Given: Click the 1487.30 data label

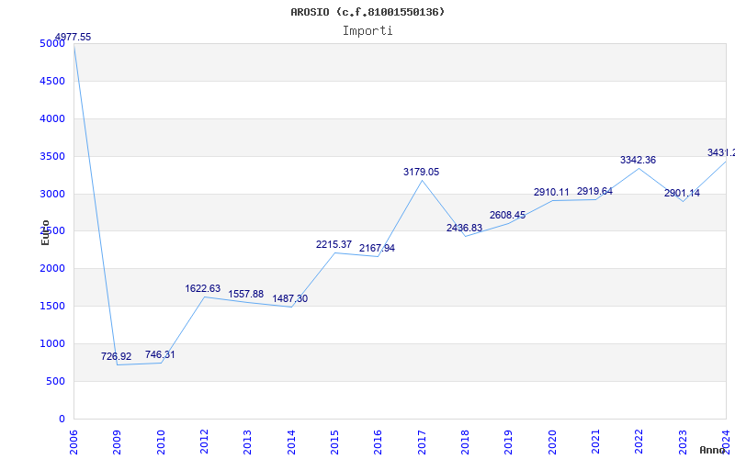Looking at the screenshot, I should point(289,299).
